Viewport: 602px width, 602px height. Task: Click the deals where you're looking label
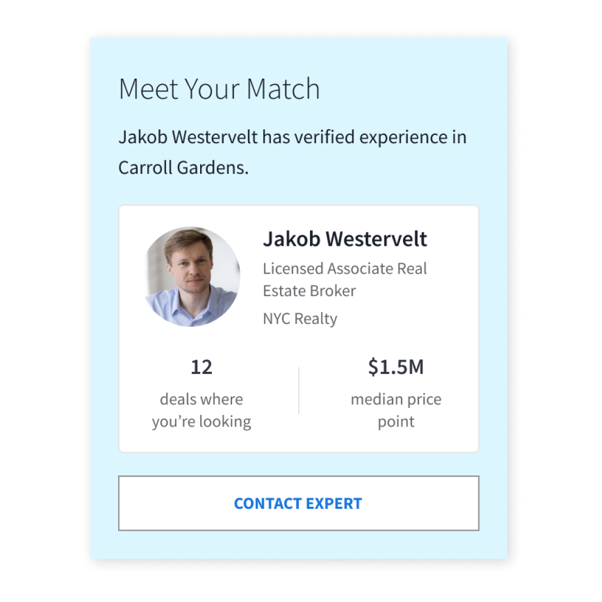pyautogui.click(x=202, y=410)
